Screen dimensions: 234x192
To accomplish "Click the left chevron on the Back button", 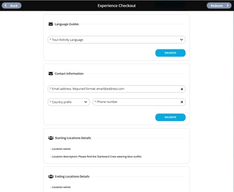I will click(x=6, y=6).
